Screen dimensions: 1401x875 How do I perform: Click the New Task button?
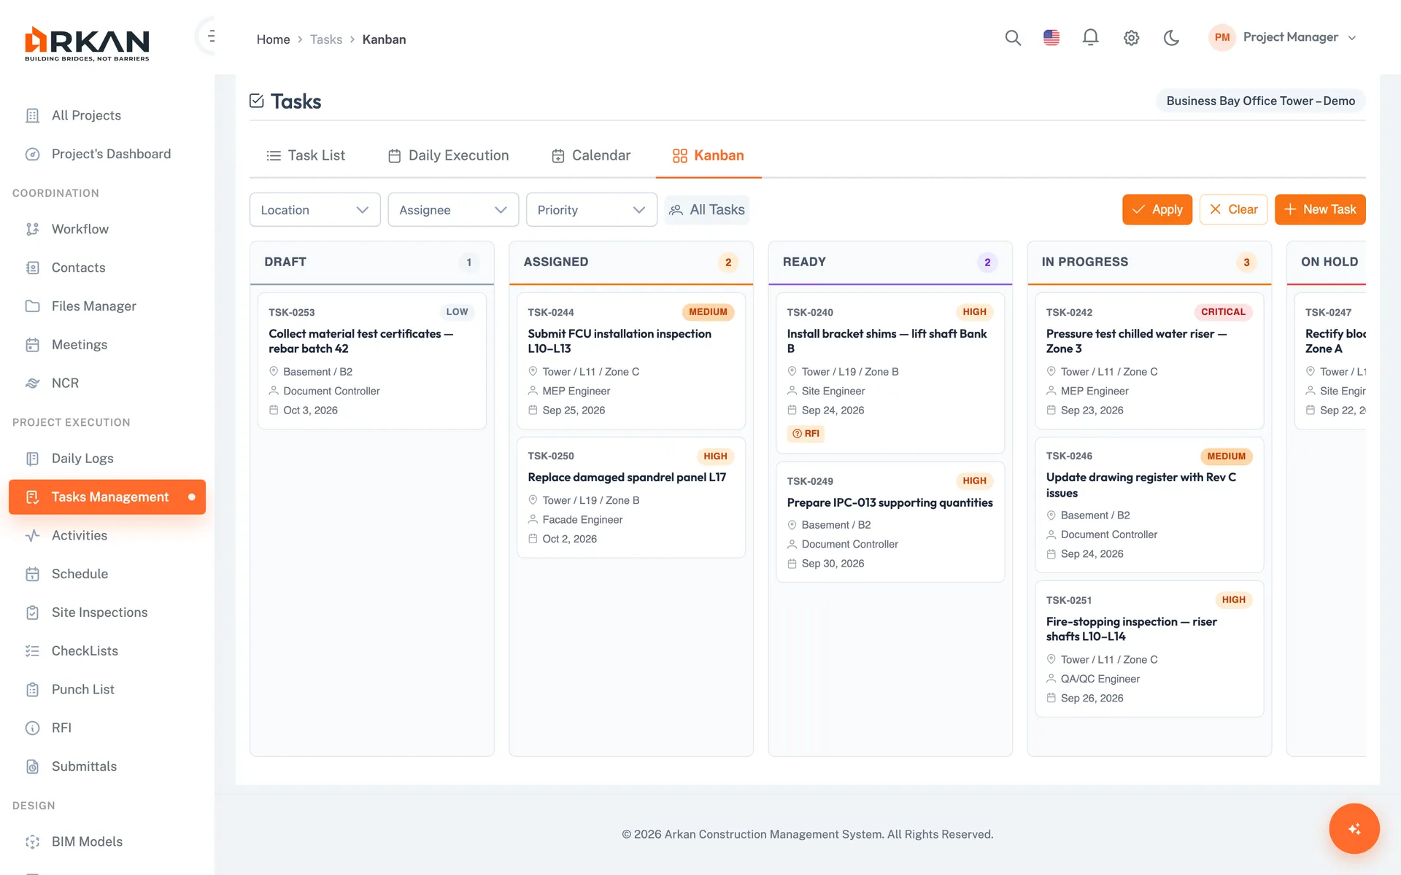[x=1319, y=210]
